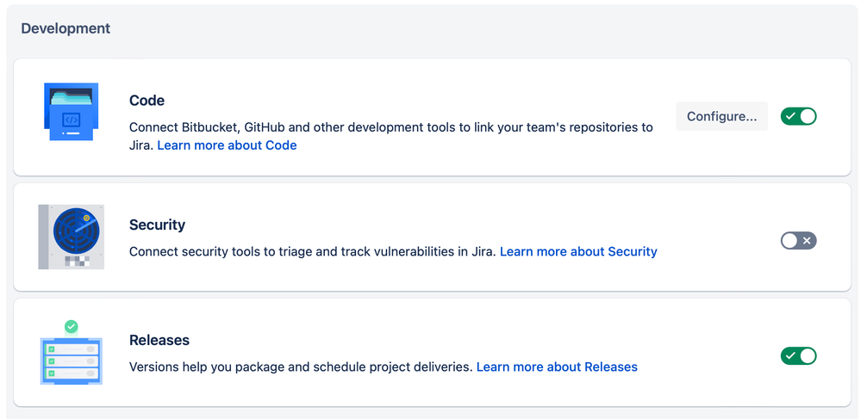Click the Code folder icon
861x419 pixels.
tap(71, 112)
